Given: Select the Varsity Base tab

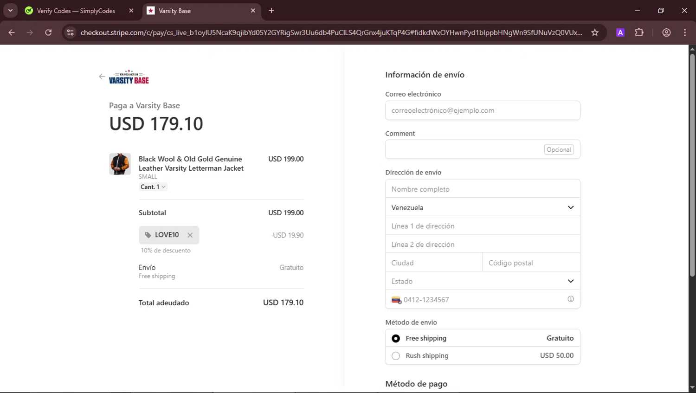Looking at the screenshot, I should [174, 11].
